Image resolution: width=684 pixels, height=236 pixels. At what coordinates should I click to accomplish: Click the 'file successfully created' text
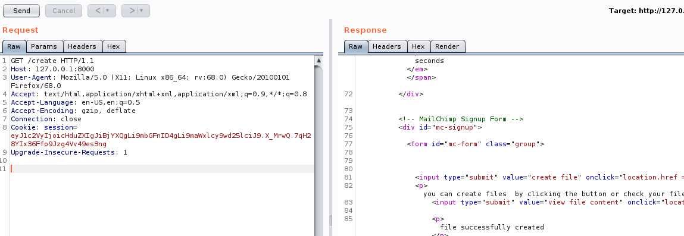492,227
